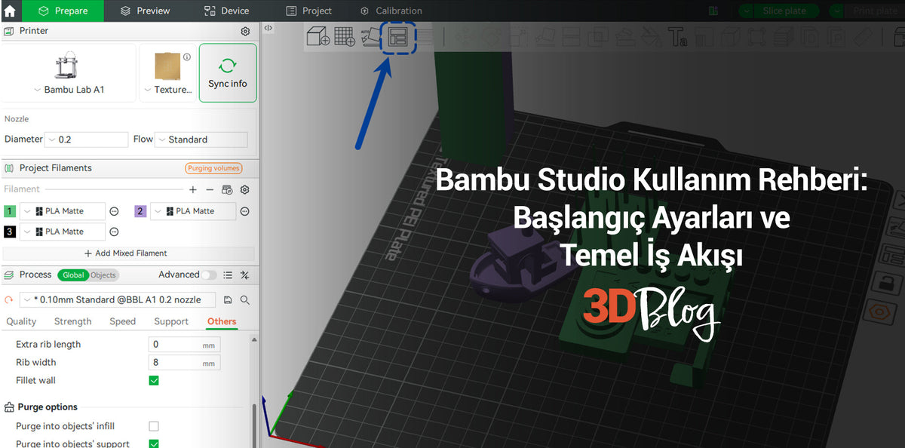
Task: Collapse the sidebar with the arrows icon
Action: 268,28
